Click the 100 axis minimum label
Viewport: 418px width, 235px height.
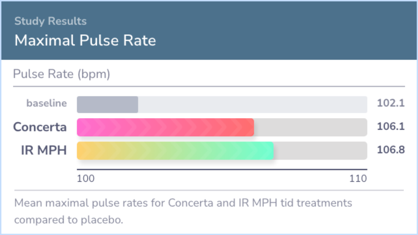86,178
